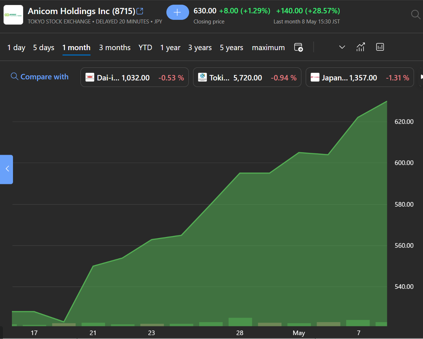Click the Compare with magnifier icon
Image resolution: width=423 pixels, height=339 pixels.
pyautogui.click(x=14, y=76)
